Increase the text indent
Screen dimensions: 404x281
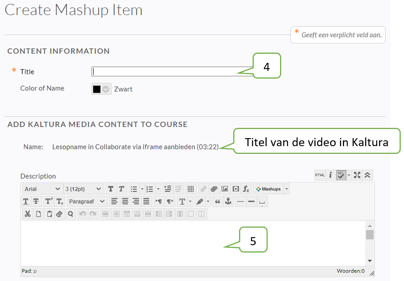[168, 189]
